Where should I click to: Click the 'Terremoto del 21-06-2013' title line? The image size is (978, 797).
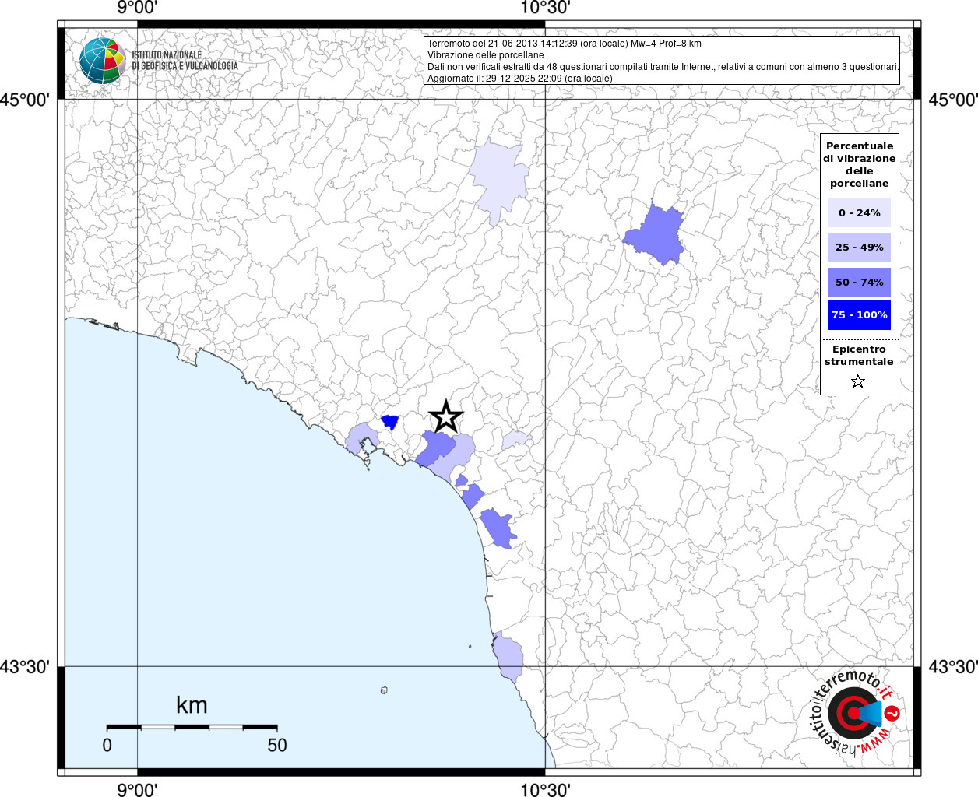565,44
